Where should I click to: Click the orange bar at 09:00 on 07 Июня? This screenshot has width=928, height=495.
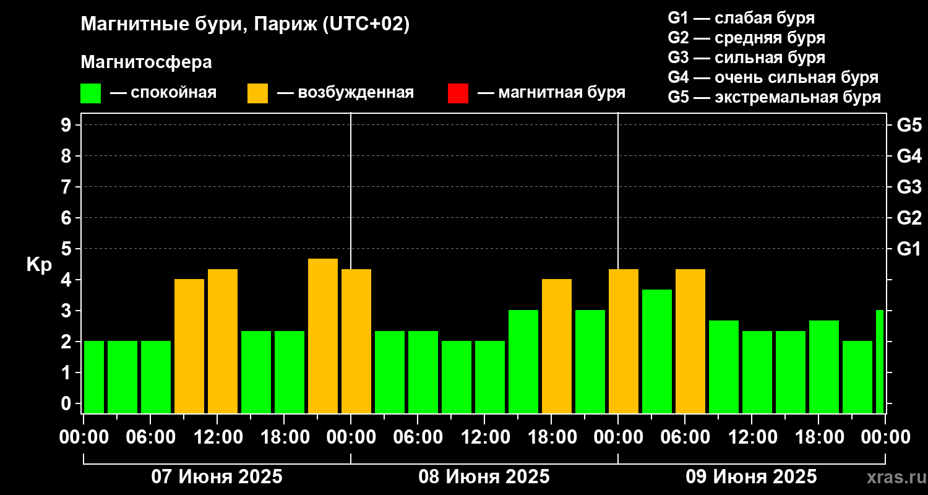tap(189, 346)
